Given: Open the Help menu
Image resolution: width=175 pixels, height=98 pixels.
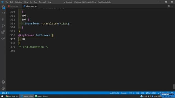Looking at the screenshot, I should (x=49, y=2).
